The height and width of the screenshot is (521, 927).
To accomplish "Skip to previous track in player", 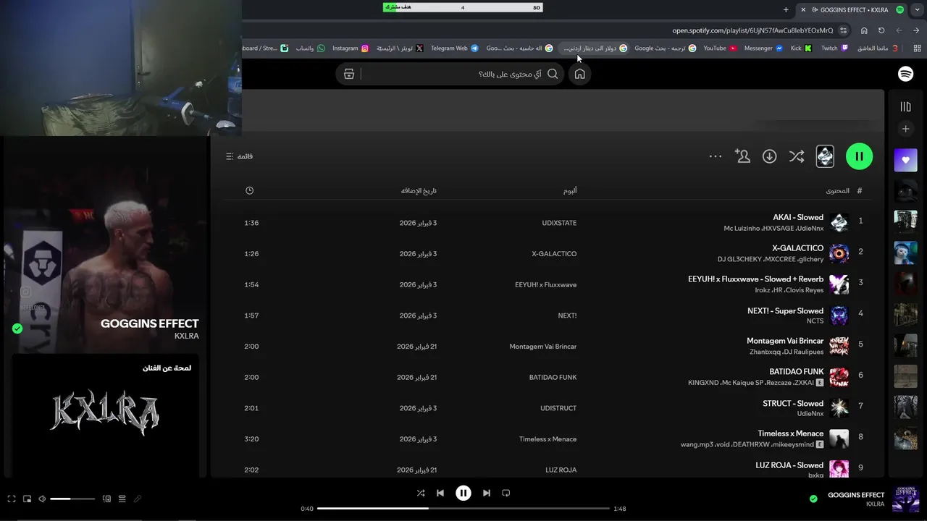I will [440, 493].
